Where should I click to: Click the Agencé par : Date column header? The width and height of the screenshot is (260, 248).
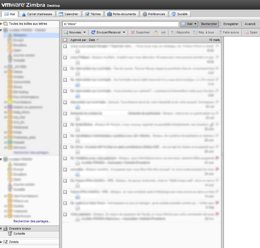pos(85,40)
